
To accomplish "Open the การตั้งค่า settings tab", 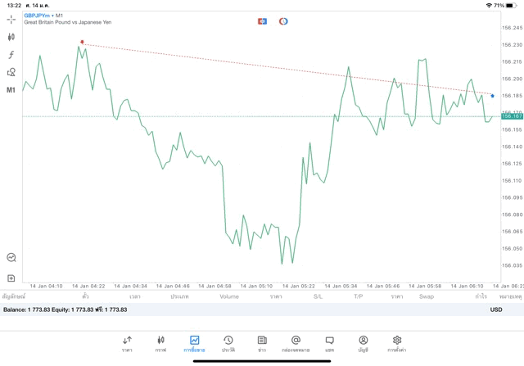I will 397,343.
